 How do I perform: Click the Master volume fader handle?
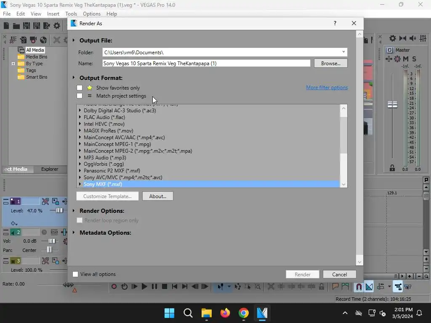(x=392, y=104)
